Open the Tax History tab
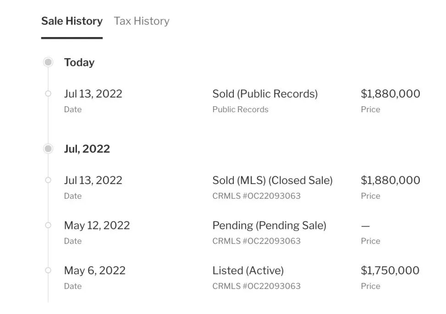 click(x=142, y=21)
